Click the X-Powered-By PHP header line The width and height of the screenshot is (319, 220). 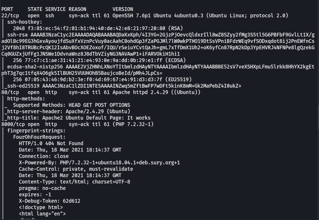point(99,163)
